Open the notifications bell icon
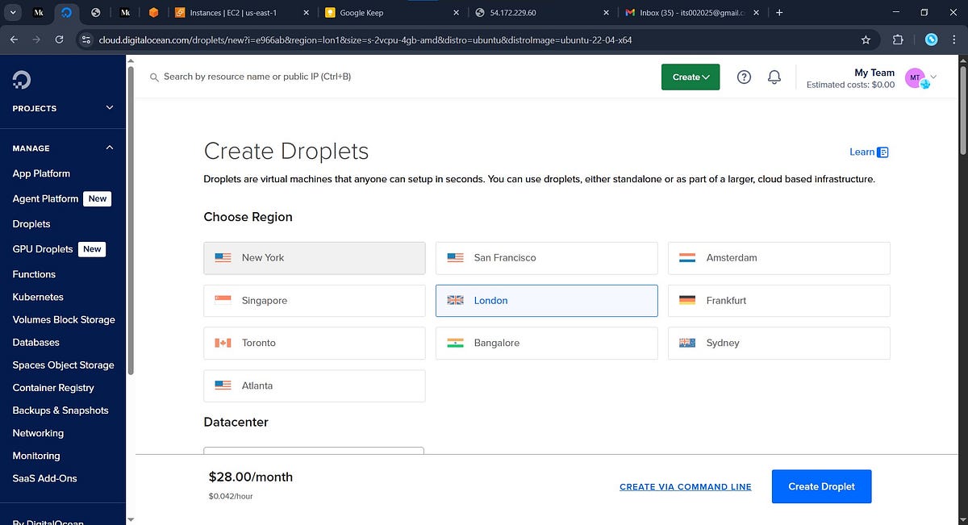 (774, 77)
